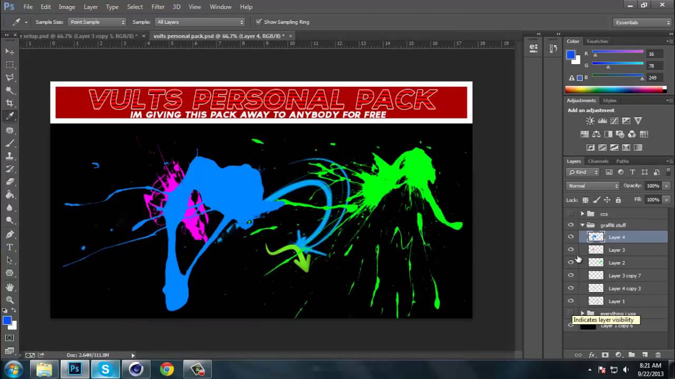This screenshot has height=379, width=675.
Task: Select the Eraser tool
Action: click(9, 182)
